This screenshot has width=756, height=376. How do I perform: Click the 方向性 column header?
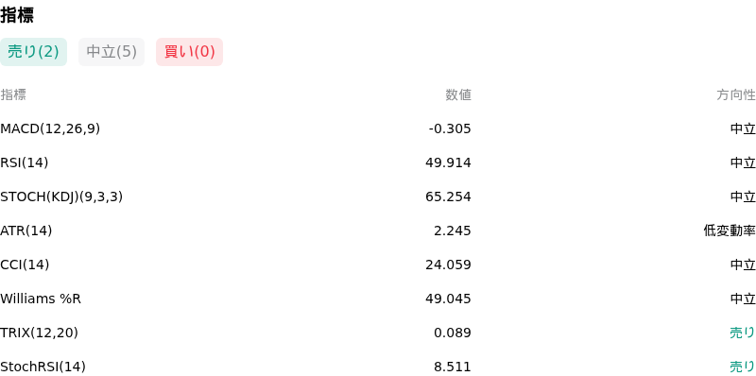tap(736, 95)
